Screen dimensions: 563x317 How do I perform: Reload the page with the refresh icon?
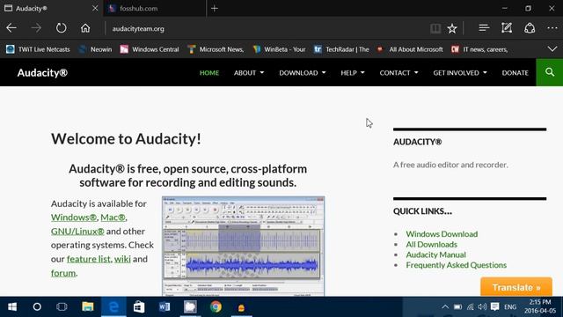point(61,28)
